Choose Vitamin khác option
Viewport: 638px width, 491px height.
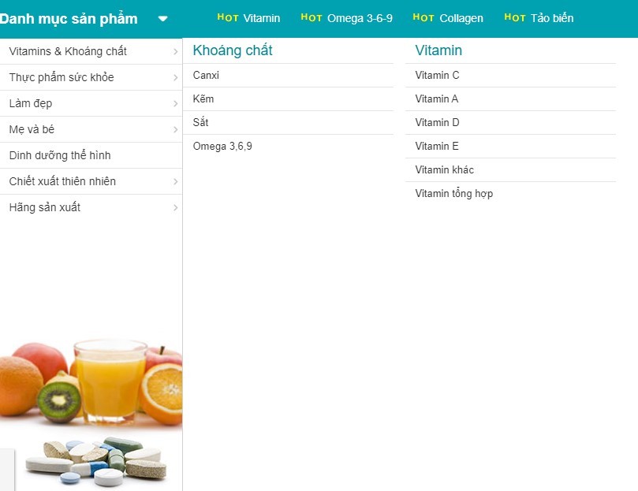[x=445, y=170]
